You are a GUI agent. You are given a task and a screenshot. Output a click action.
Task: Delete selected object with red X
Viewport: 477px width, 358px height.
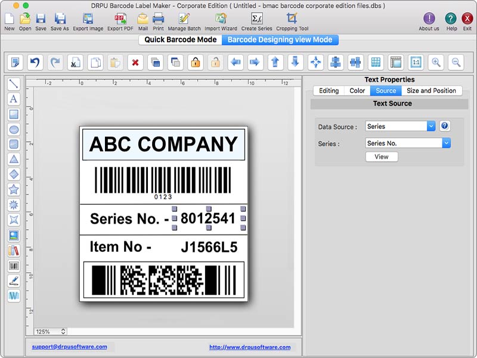point(135,63)
